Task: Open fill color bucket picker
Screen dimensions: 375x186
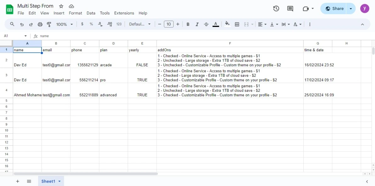Action: point(227,24)
